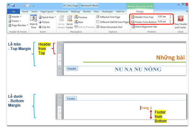Click the Date & Time icon
The width and height of the screenshot is (193, 128).
(33, 20)
